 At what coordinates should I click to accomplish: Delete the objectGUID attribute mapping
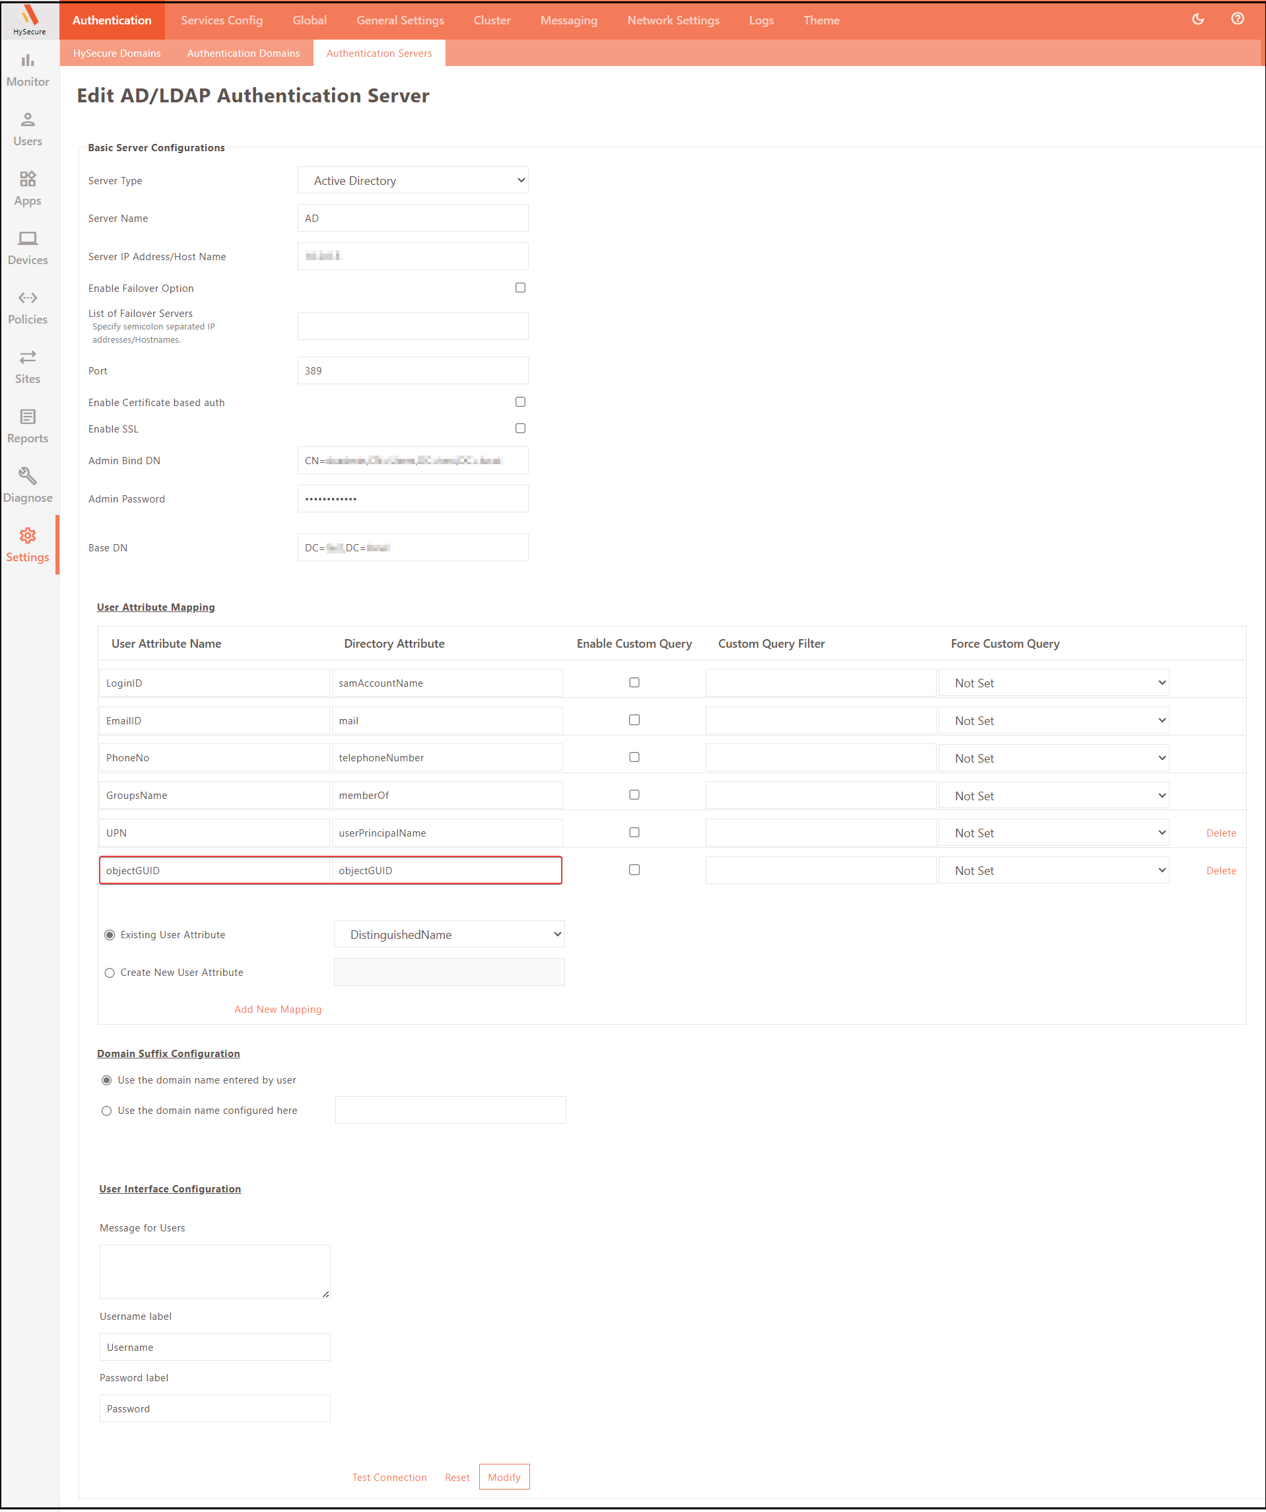1220,870
